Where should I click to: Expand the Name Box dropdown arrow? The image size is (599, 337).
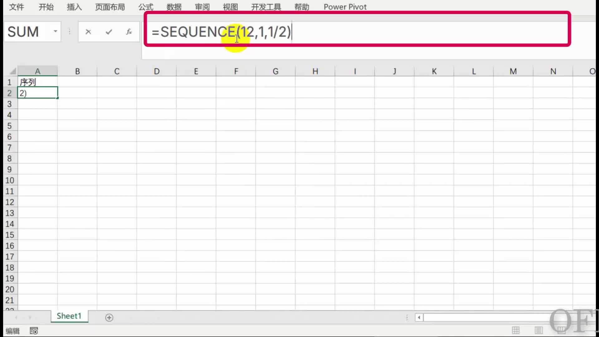(x=55, y=32)
